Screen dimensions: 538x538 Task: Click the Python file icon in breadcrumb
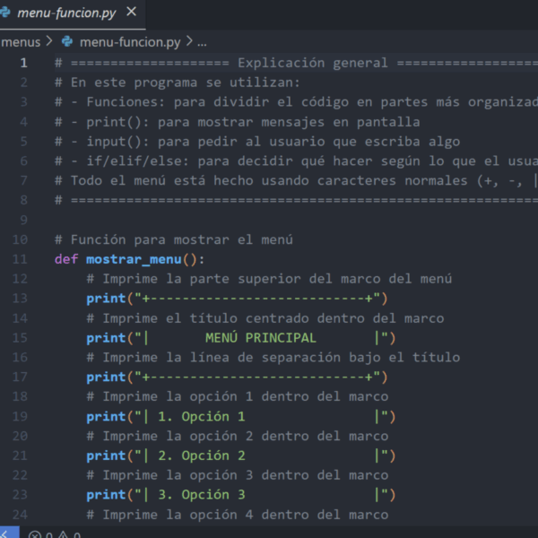point(67,42)
